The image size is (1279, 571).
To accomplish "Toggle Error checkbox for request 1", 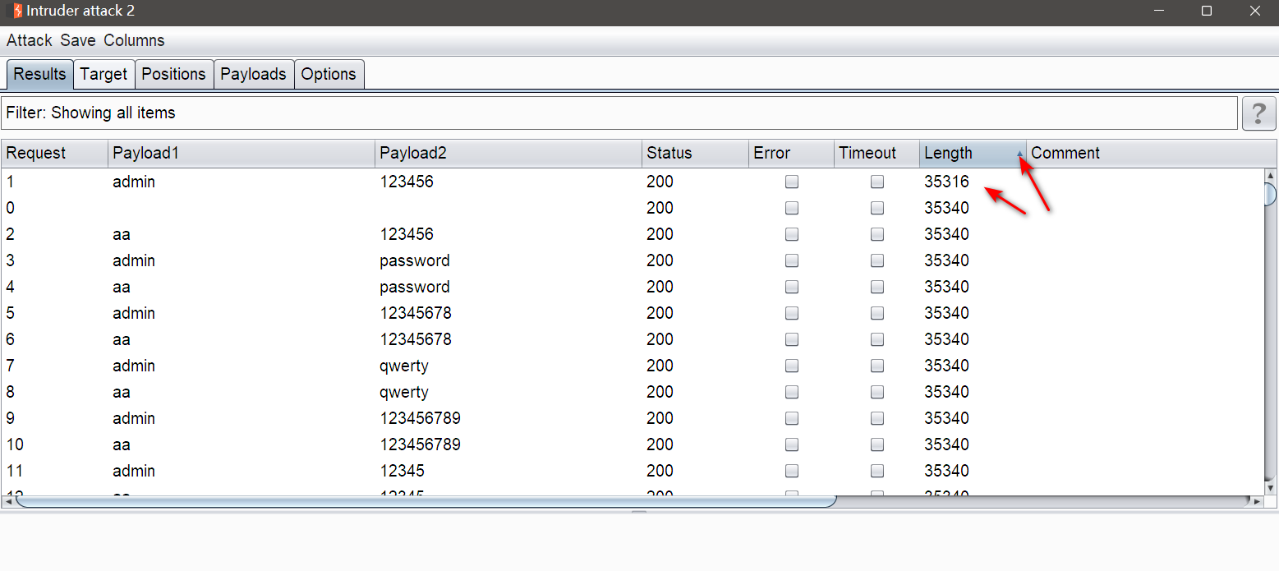I will tap(792, 182).
